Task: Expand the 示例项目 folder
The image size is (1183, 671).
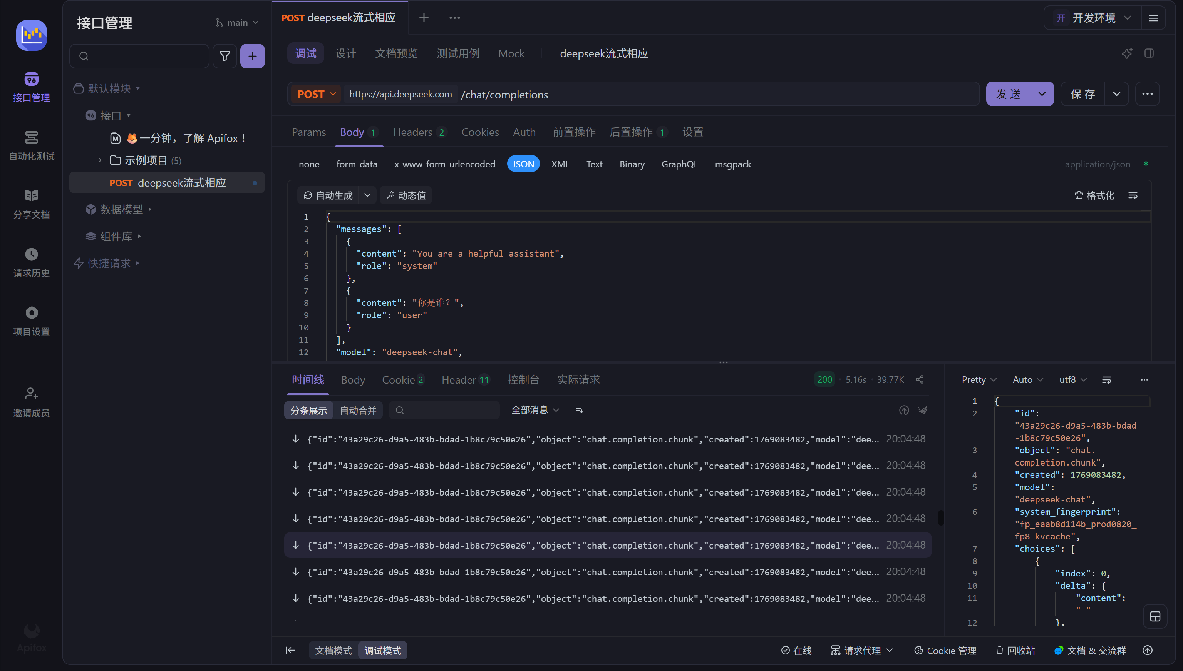Action: click(x=100, y=160)
